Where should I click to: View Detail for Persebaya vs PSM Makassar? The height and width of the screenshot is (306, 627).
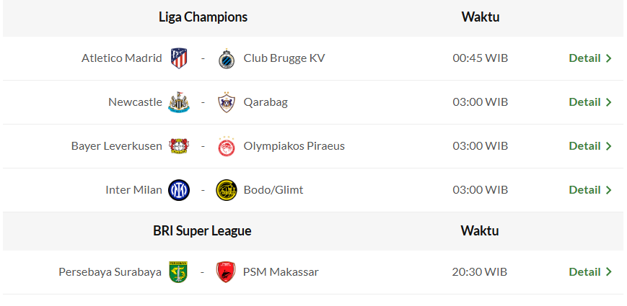pyautogui.click(x=589, y=272)
